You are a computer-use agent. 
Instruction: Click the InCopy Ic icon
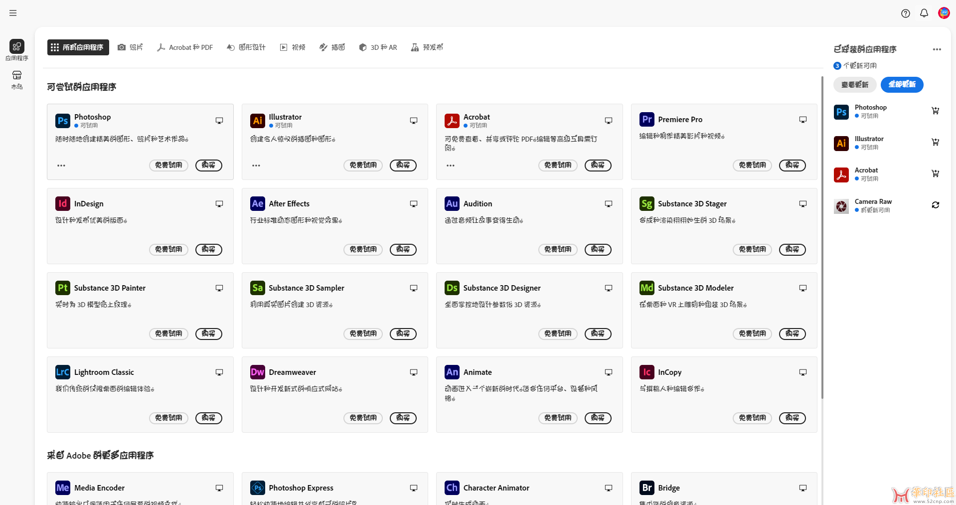pos(647,372)
